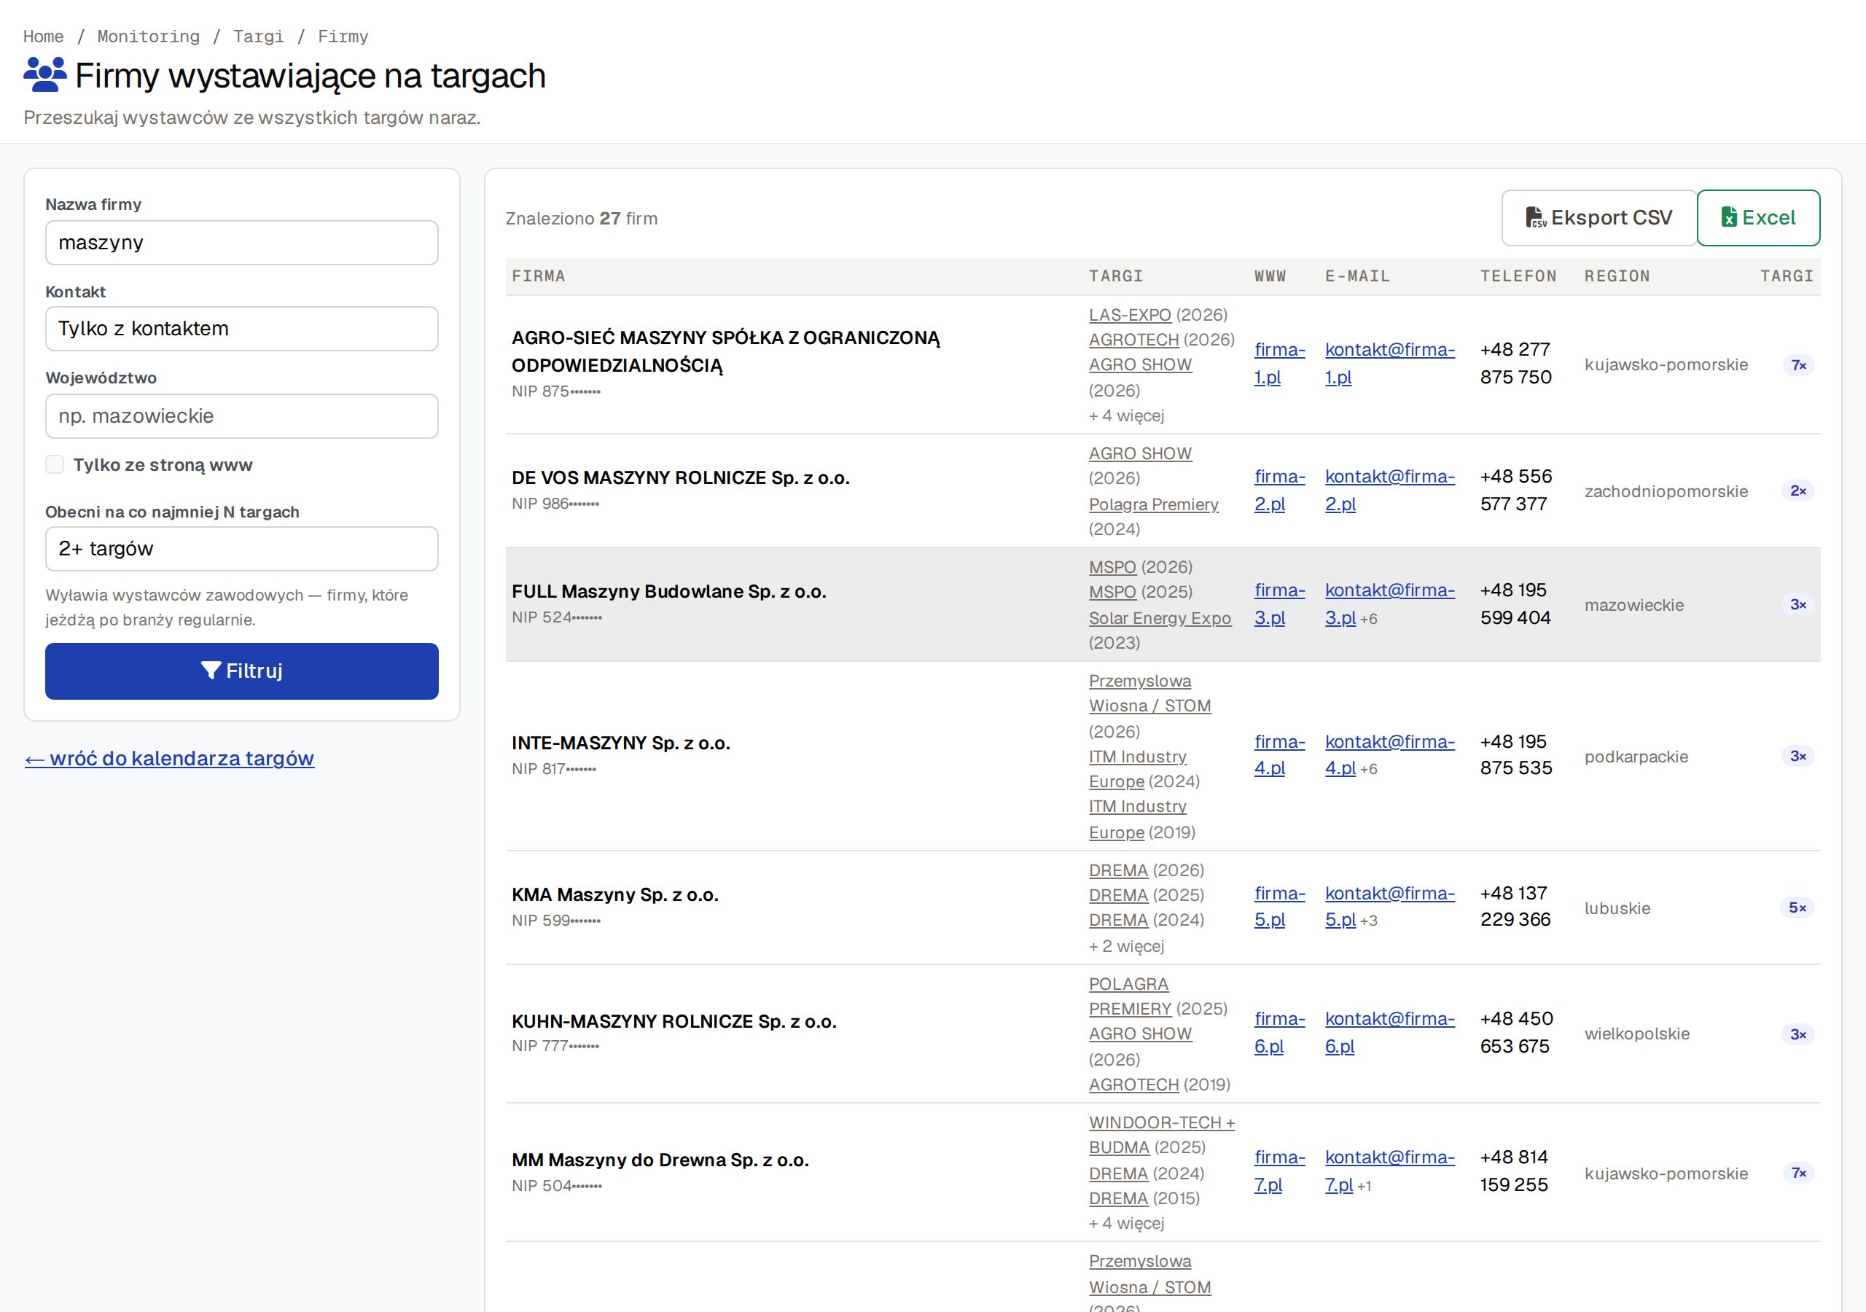Click the 5× badge for KMA Maszyny
Image resolution: width=1866 pixels, height=1312 pixels.
1797,908
